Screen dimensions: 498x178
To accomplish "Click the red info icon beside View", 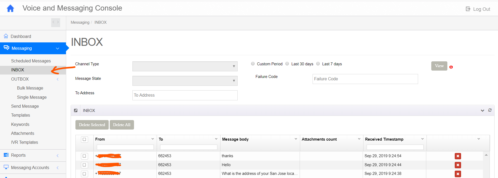I will (x=451, y=67).
